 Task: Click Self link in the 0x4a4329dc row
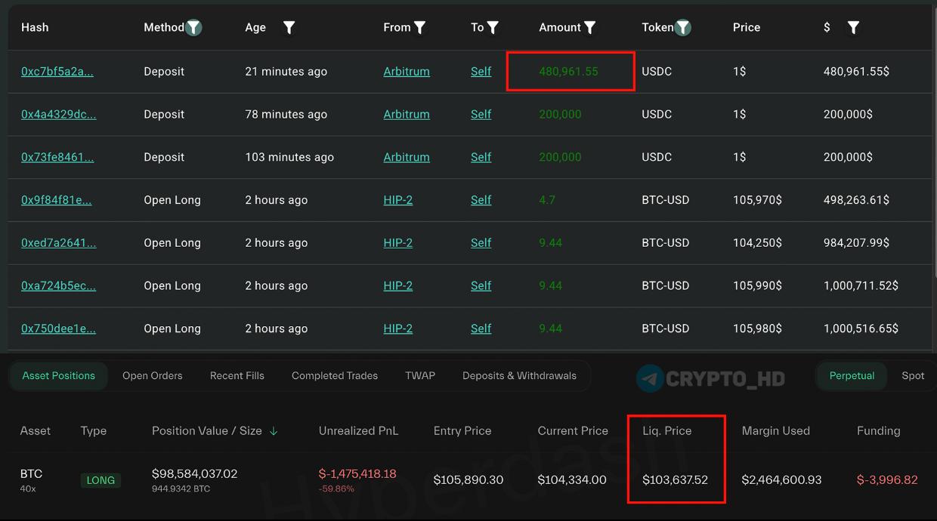(x=481, y=115)
